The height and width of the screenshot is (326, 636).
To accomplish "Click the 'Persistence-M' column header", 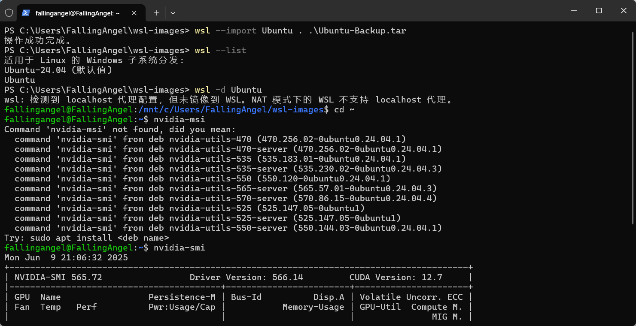I will point(182,297).
